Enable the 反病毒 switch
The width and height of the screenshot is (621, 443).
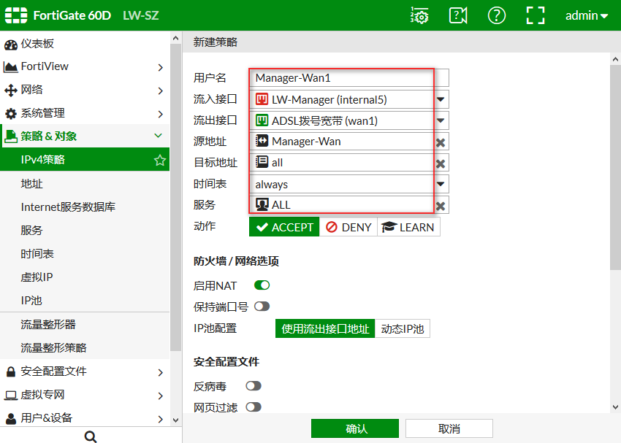(x=254, y=385)
